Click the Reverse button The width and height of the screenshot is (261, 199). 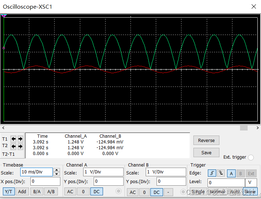(206, 140)
